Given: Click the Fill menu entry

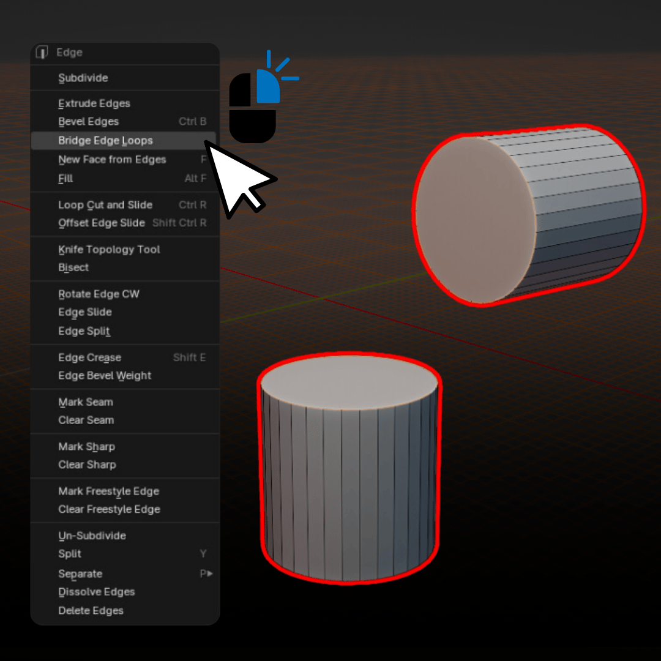Looking at the screenshot, I should 125,178.
